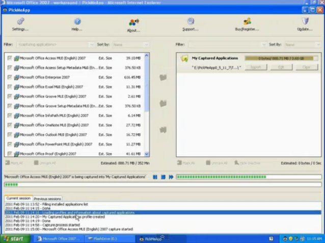Click left Mark All button
This screenshot has width=325, height=243.
(14, 163)
